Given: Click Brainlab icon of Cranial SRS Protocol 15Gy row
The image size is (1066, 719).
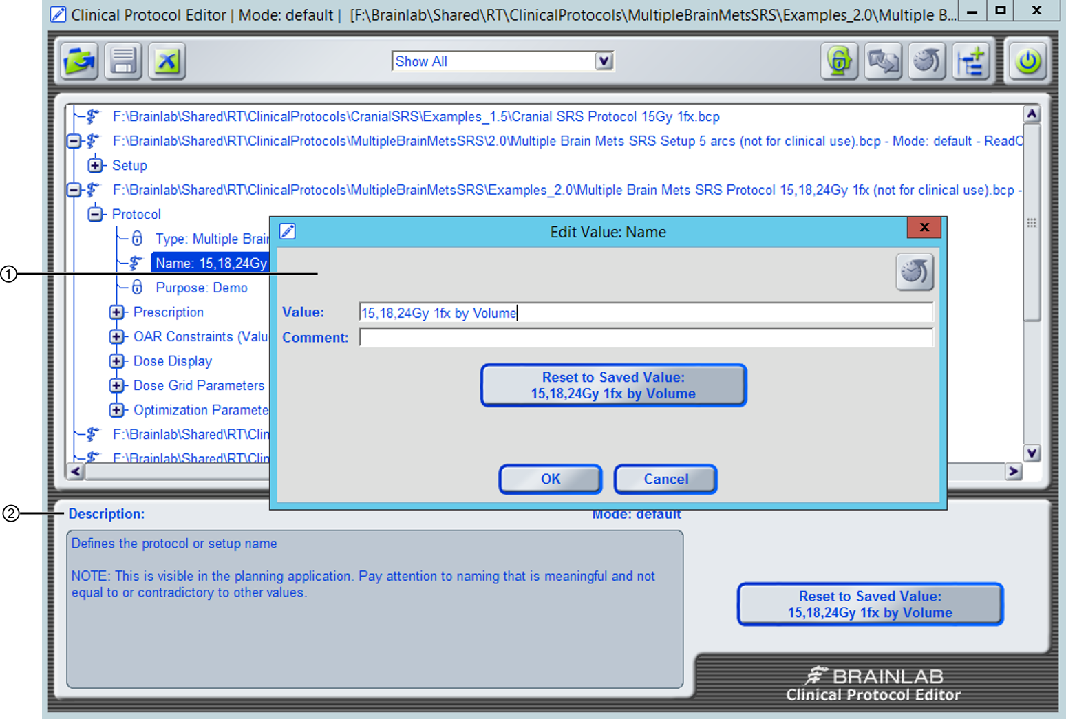Looking at the screenshot, I should point(93,116).
